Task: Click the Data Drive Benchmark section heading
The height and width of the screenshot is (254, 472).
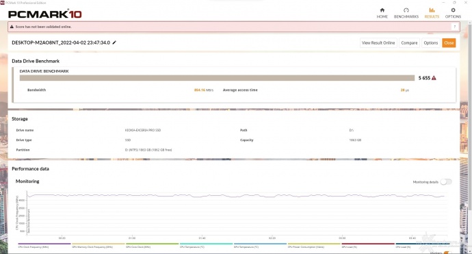Action: 36,61
